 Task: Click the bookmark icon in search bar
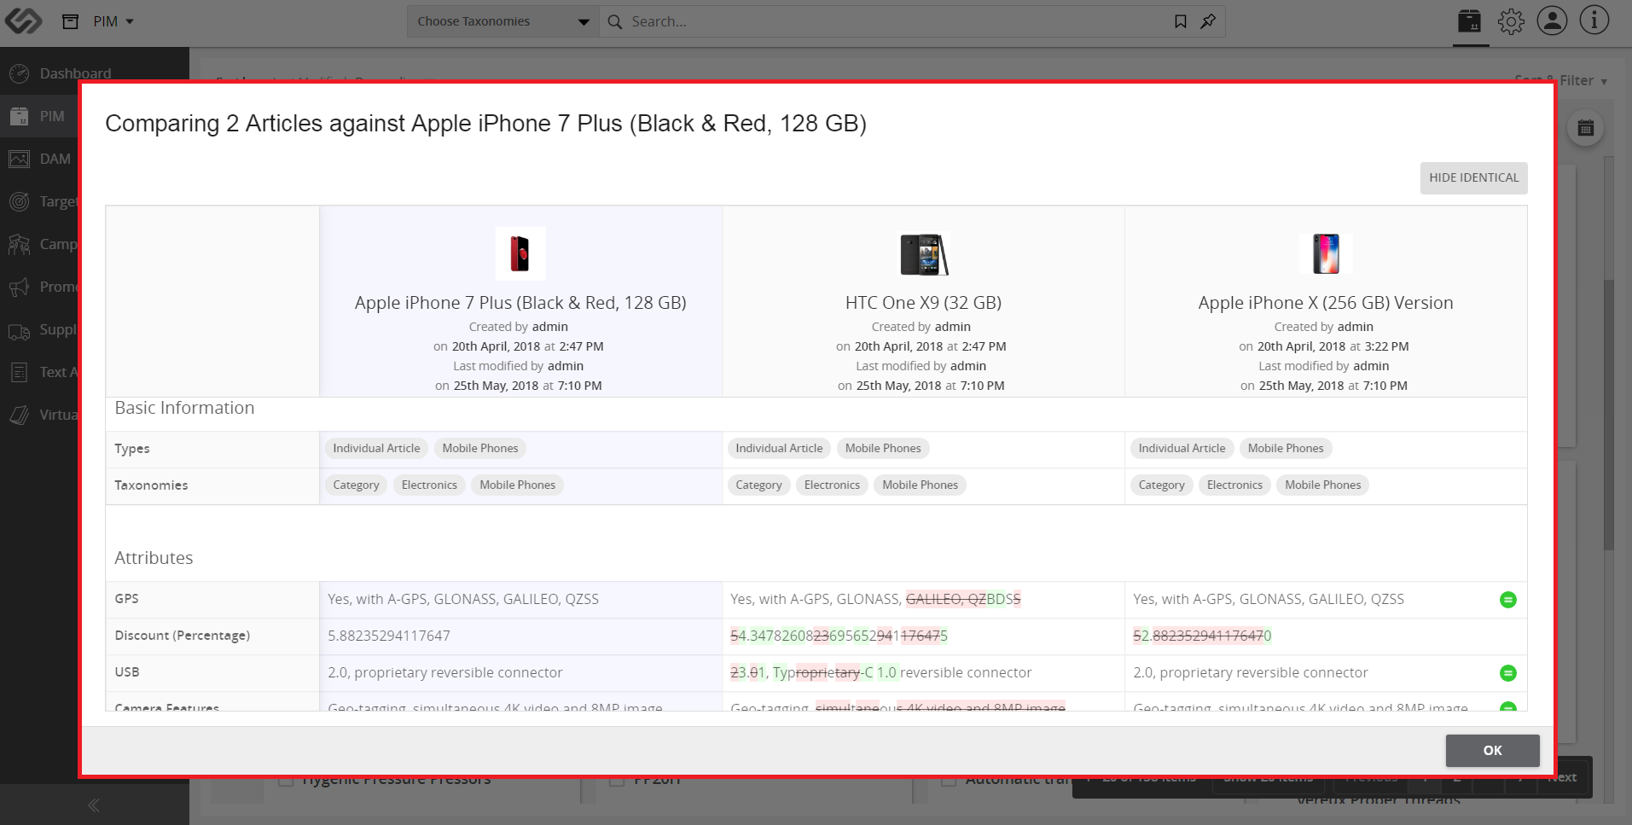coord(1180,21)
